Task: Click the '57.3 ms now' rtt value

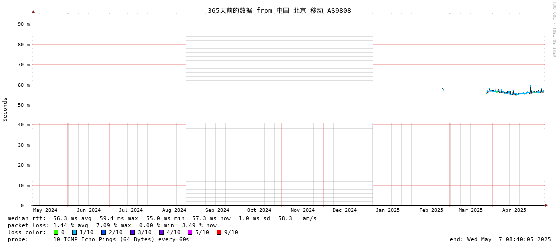Action: coord(212,218)
